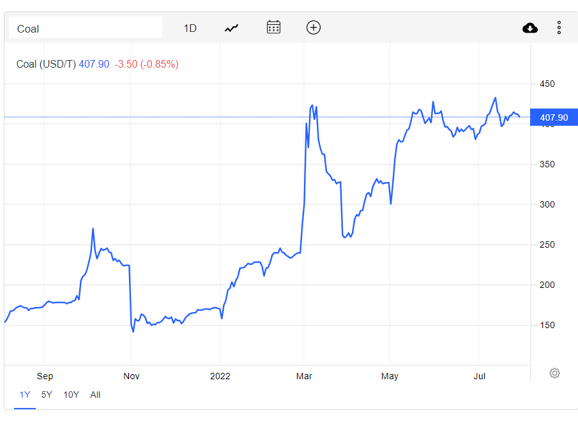Open the calendar date range icon
Screen dimensions: 578x422
273,27
